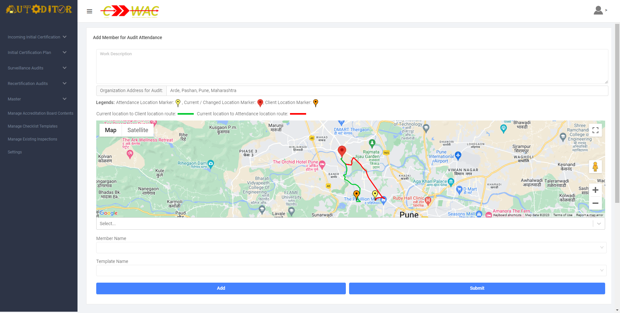Image resolution: width=620 pixels, height=313 pixels.
Task: Click the orange client location marker on map
Action: pos(356,195)
